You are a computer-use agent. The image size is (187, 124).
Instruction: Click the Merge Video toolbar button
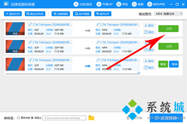82,14
